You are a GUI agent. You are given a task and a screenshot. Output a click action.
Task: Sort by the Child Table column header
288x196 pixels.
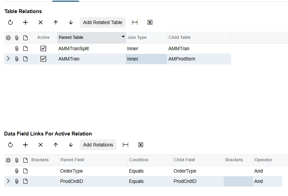pos(199,37)
